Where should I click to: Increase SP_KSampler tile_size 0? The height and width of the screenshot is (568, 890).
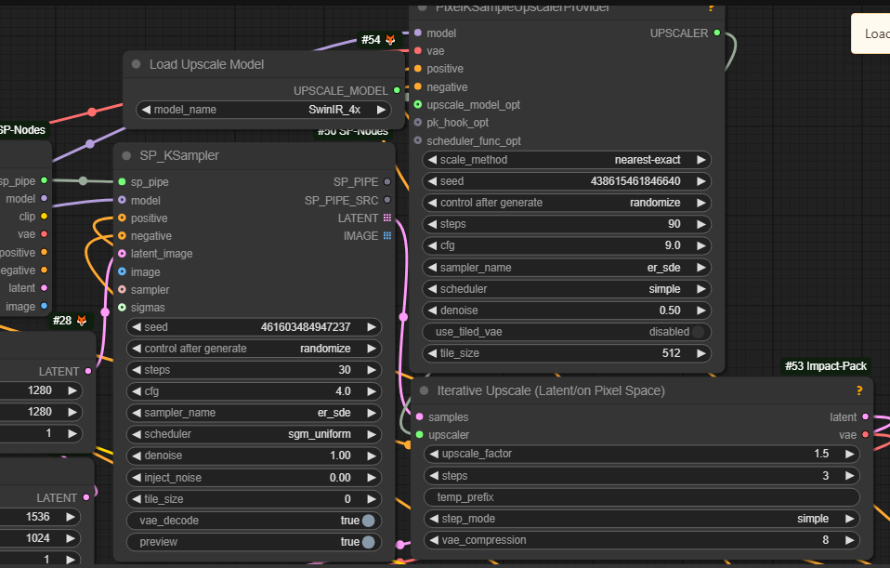372,498
